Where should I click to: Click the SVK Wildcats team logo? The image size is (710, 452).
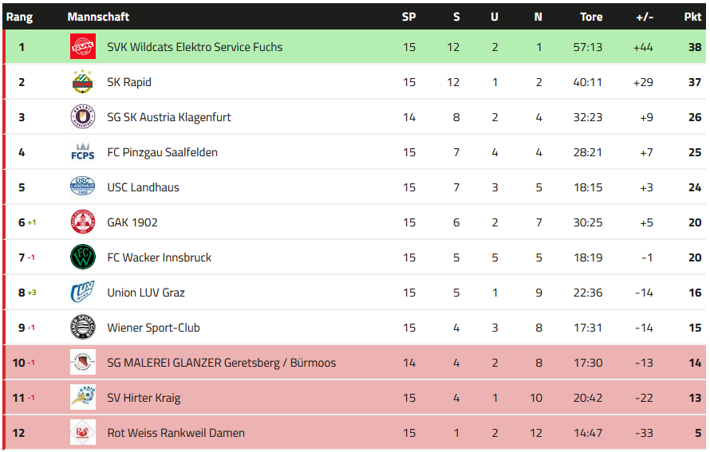82,47
